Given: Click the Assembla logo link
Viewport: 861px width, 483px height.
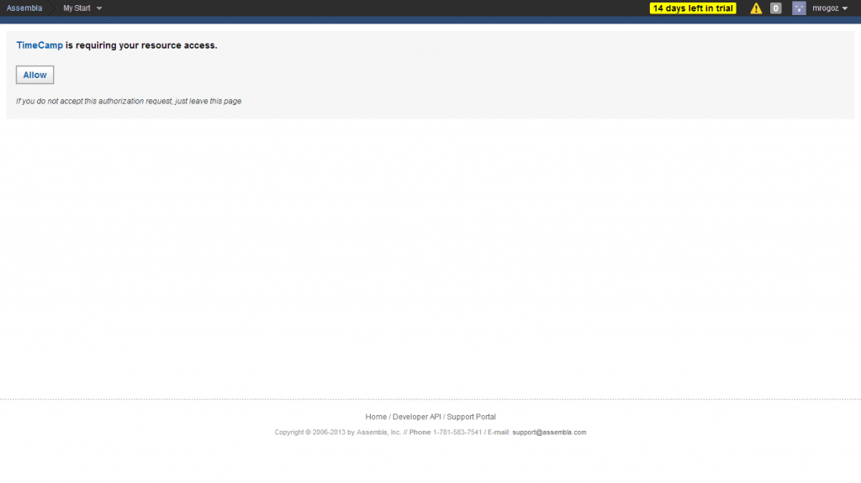Looking at the screenshot, I should click(x=24, y=8).
